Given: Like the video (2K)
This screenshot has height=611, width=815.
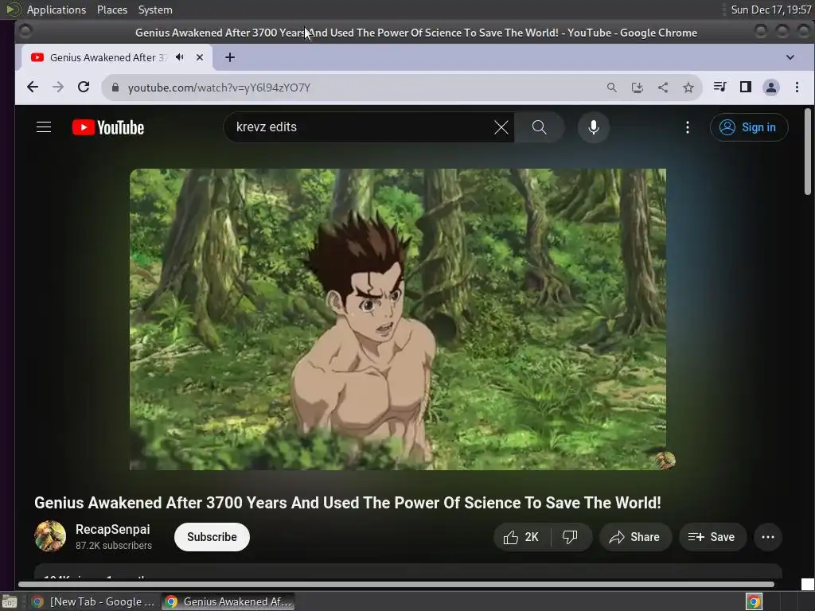Looking at the screenshot, I should pos(521,537).
